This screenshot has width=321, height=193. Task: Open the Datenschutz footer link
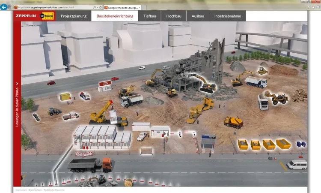(35, 190)
